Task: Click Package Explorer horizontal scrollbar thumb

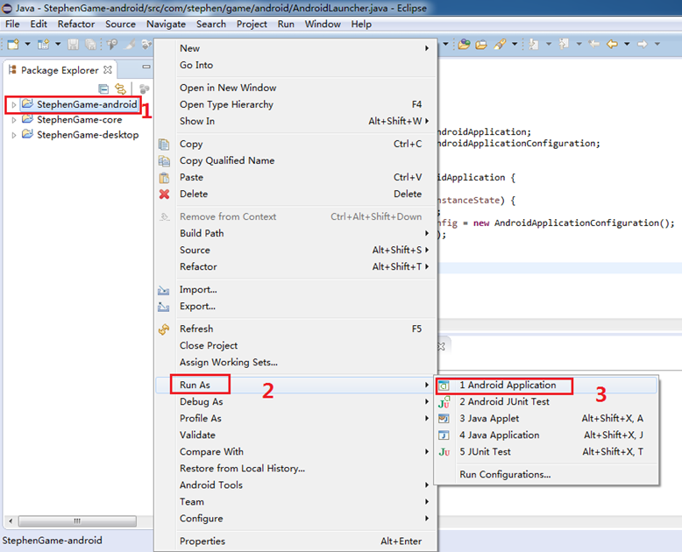Action: click(77, 520)
